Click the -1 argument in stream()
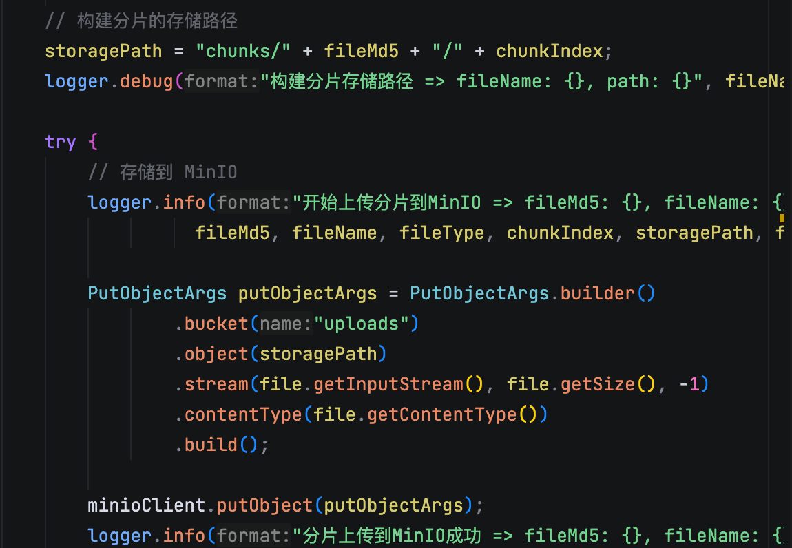The image size is (792, 548). pyautogui.click(x=689, y=384)
